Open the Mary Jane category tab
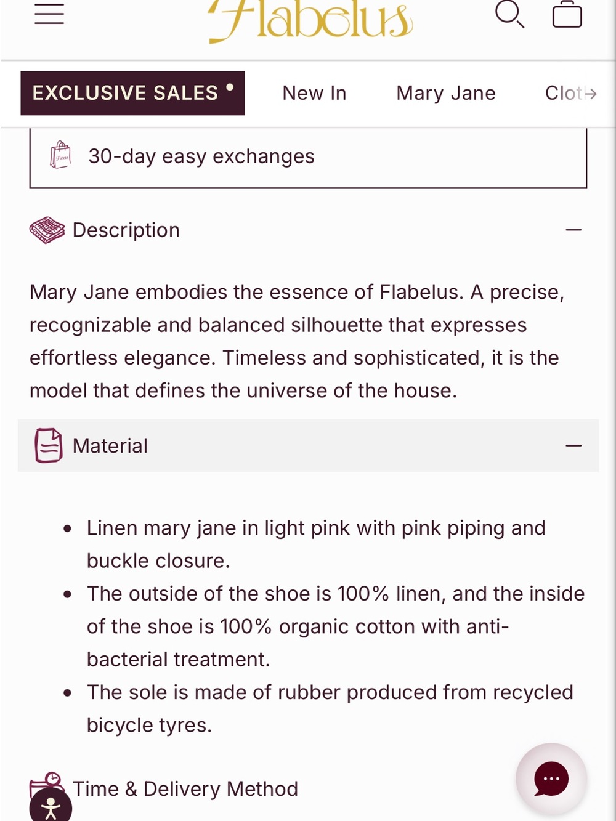 coord(446,93)
